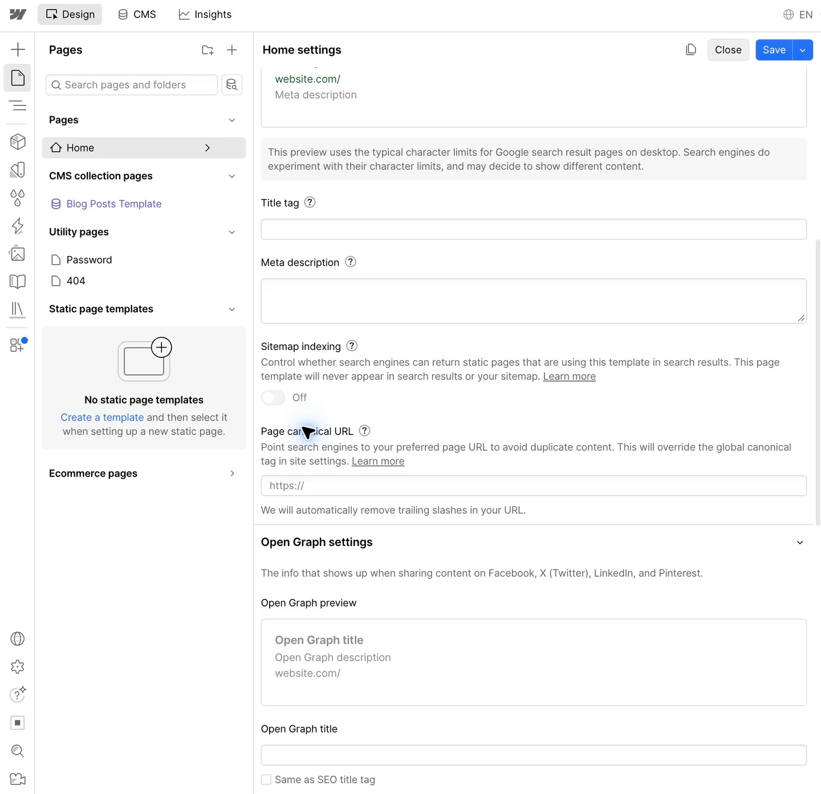The height and width of the screenshot is (794, 821).
Task: Click the Create a template link
Action: (x=102, y=417)
